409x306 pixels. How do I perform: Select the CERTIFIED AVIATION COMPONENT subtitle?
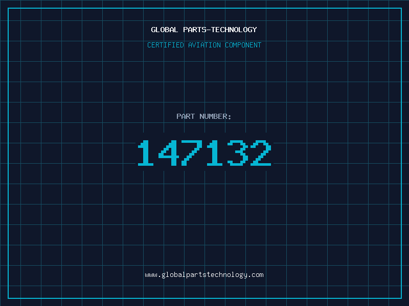[204, 45]
